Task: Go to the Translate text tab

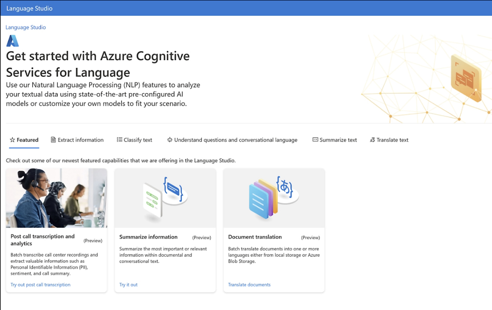Action: pos(392,140)
